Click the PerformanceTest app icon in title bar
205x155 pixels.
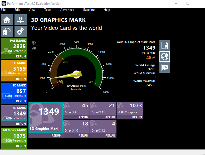(3, 3)
